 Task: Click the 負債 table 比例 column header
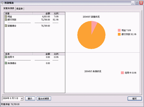(x=55, y=54)
